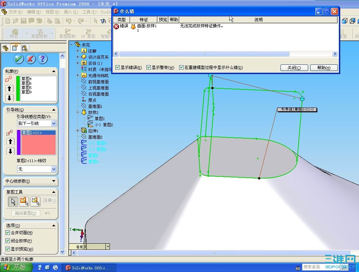Collapse the 选项 section

click(x=54, y=226)
